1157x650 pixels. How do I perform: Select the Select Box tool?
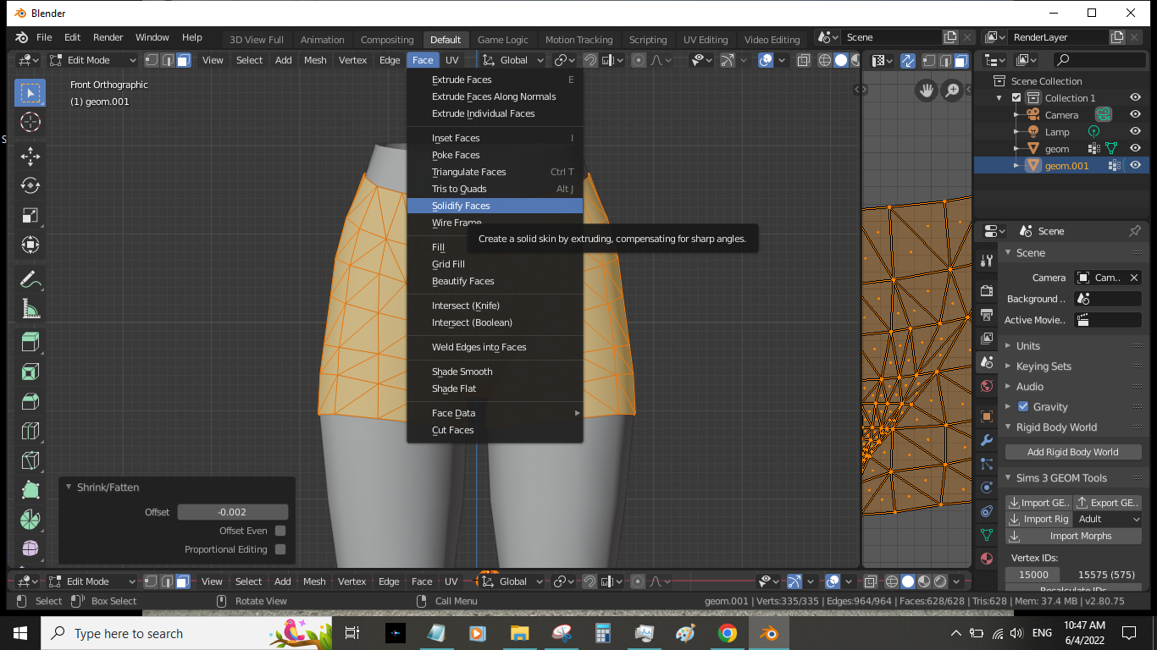(x=30, y=92)
